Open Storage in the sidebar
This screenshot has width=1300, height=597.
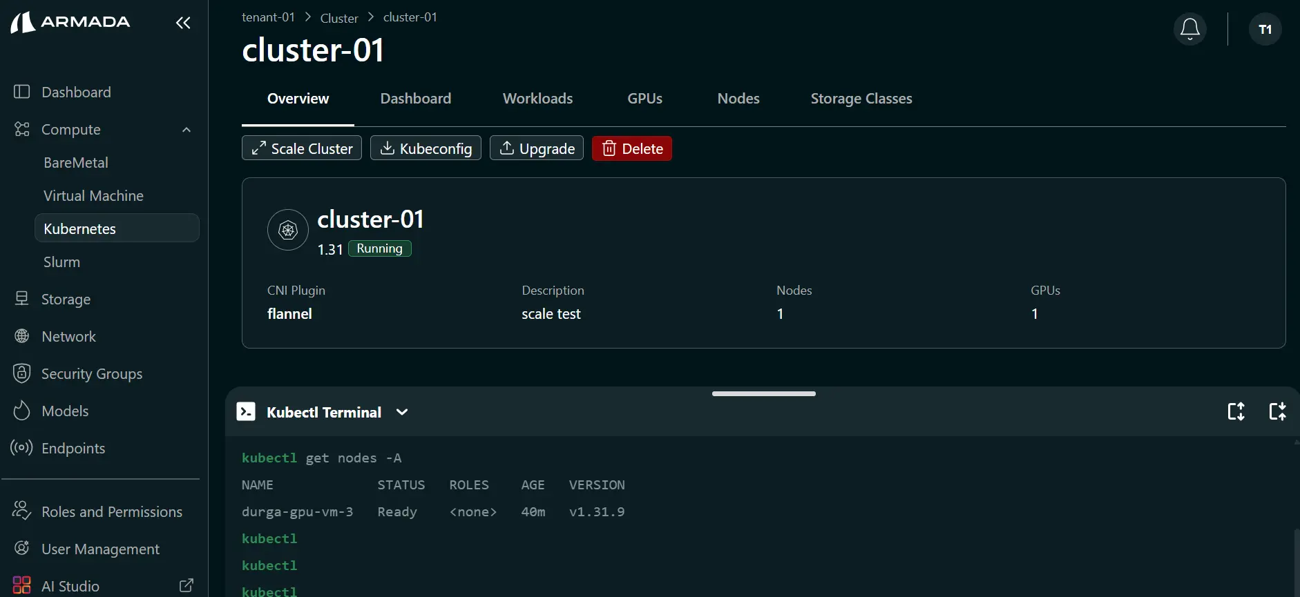[66, 299]
